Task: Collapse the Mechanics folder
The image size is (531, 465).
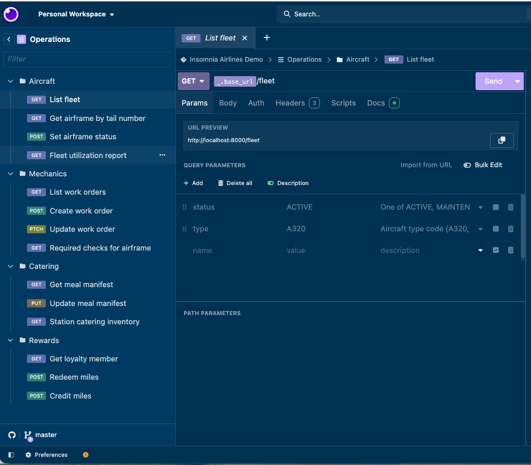Action: pyautogui.click(x=11, y=173)
